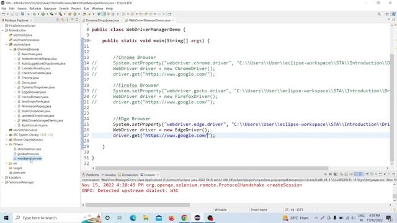Click Pin Console icon in Console toolbar

pos(367,175)
